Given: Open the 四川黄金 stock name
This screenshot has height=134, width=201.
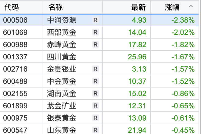Looking at the screenshot, I should point(62,57).
